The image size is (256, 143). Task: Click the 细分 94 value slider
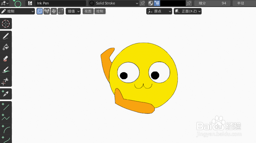pyautogui.click(x=212, y=3)
